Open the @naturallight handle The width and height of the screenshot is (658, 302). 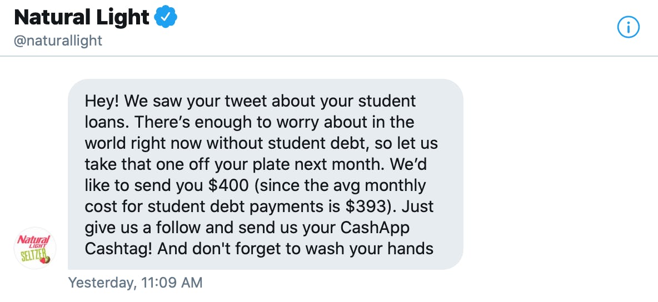[x=58, y=41]
